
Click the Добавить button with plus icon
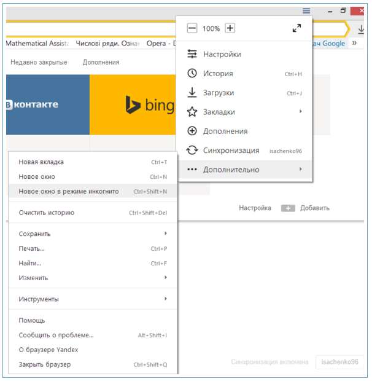click(x=306, y=208)
